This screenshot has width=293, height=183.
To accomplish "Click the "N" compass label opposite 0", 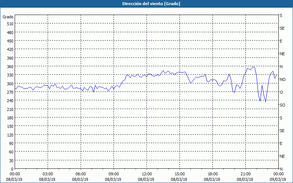I will pyautogui.click(x=281, y=169).
